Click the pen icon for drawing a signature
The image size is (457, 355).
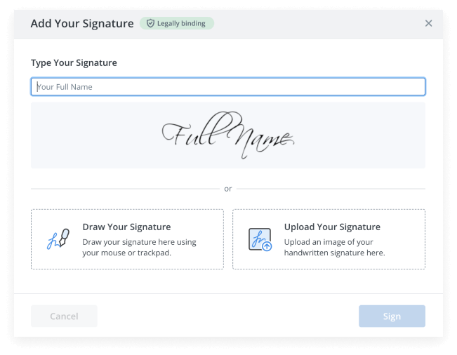click(57, 239)
